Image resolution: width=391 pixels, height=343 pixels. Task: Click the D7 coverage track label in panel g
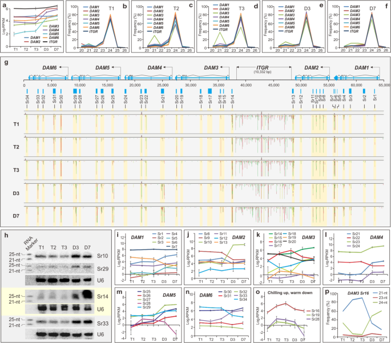click(x=16, y=216)
